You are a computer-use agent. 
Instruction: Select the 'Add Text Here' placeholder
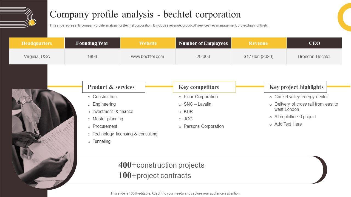[288, 124]
